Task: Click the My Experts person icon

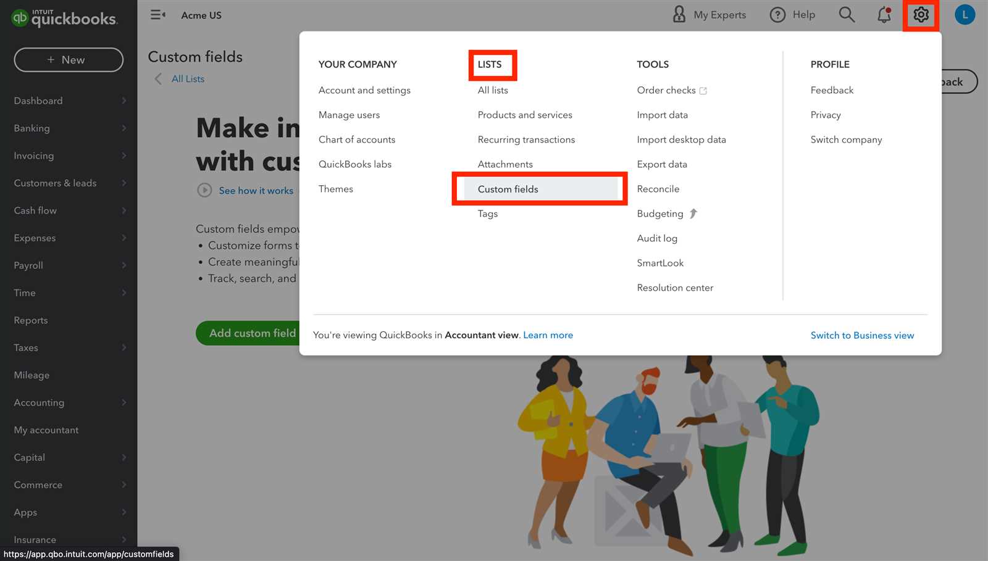Action: pos(679,15)
